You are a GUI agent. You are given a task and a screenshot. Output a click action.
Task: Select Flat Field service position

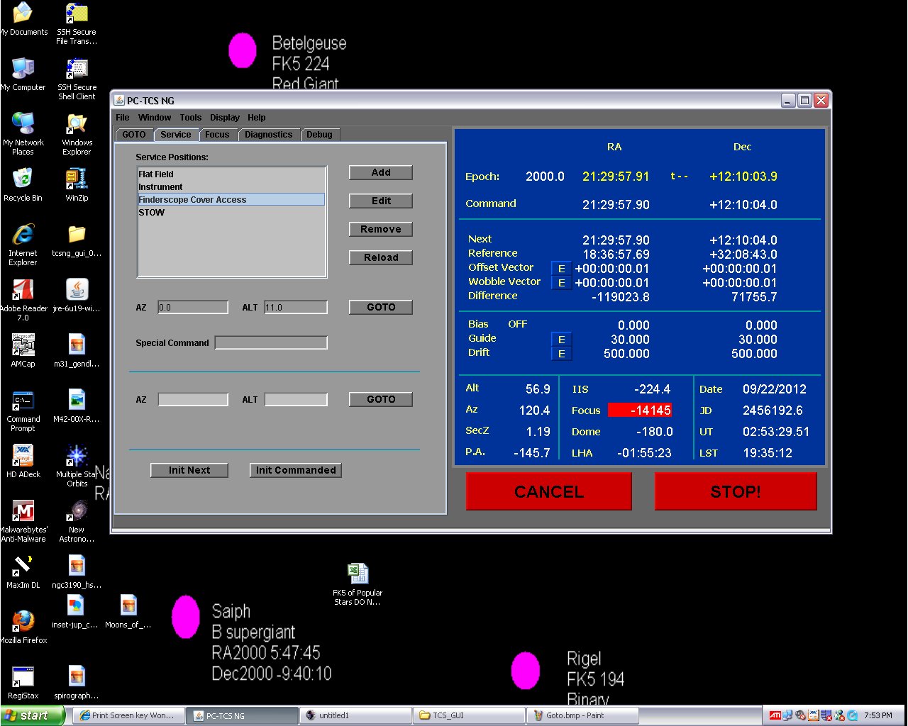231,174
